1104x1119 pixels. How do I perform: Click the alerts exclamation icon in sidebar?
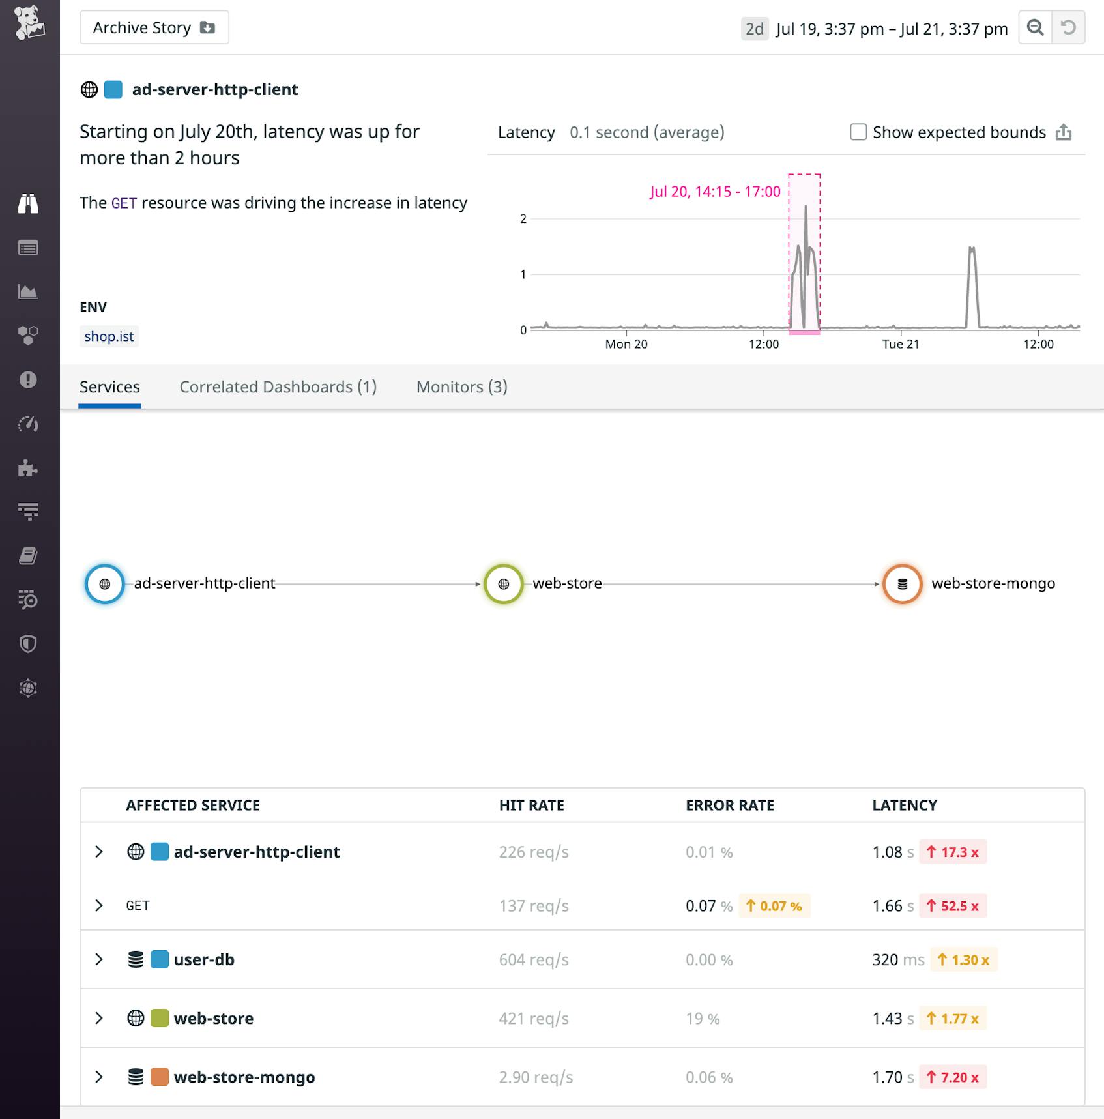click(29, 380)
